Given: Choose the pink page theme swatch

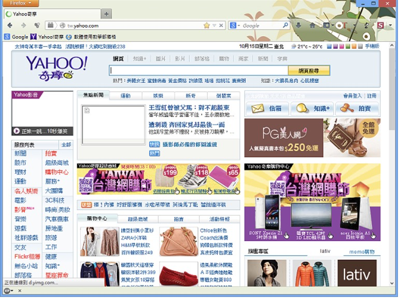Looking at the screenshot, I should [341, 47].
